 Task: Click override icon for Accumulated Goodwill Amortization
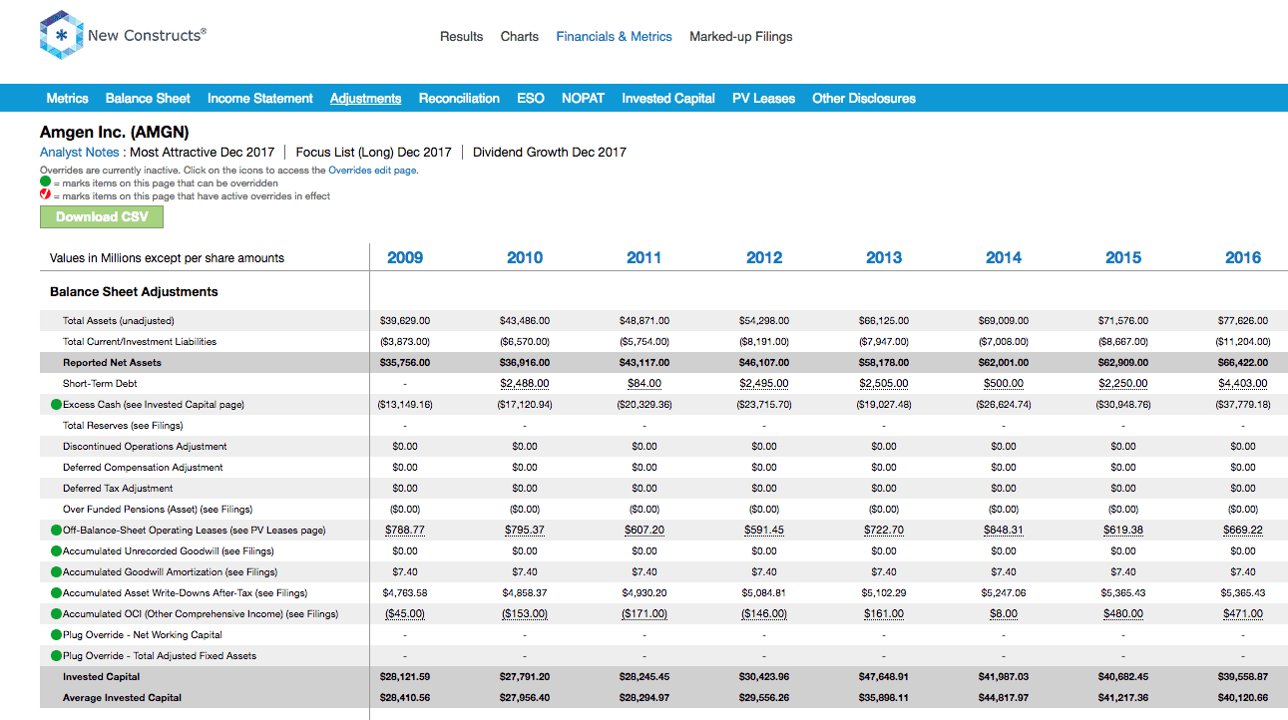pos(56,572)
